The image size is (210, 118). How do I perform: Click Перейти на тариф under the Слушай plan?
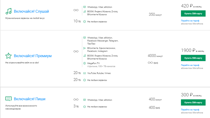190,21
